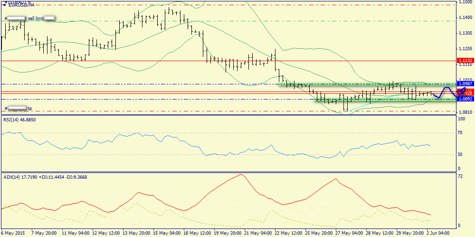Click the 21 May 04:00 date label
The image size is (475, 237).
coord(258,234)
